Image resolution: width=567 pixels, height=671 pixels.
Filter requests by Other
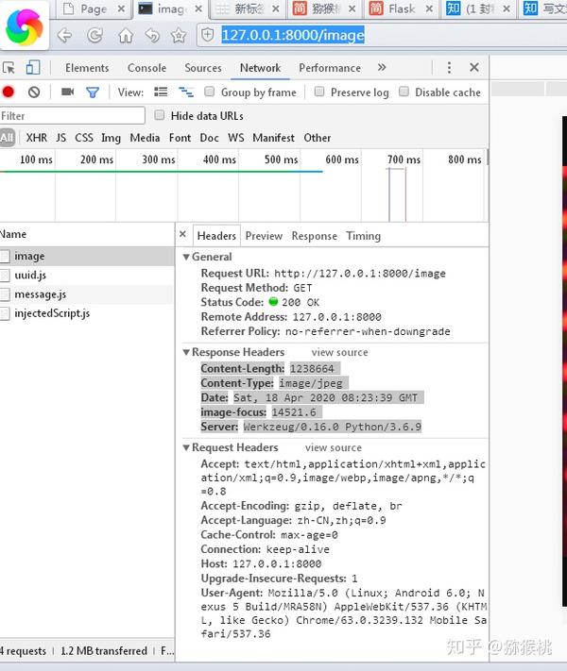tap(318, 138)
